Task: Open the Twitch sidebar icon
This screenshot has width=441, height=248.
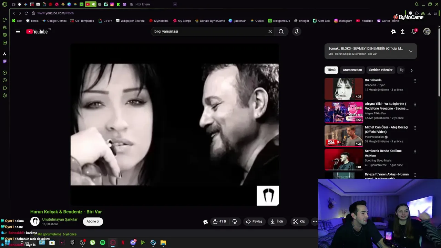Action: point(4,61)
